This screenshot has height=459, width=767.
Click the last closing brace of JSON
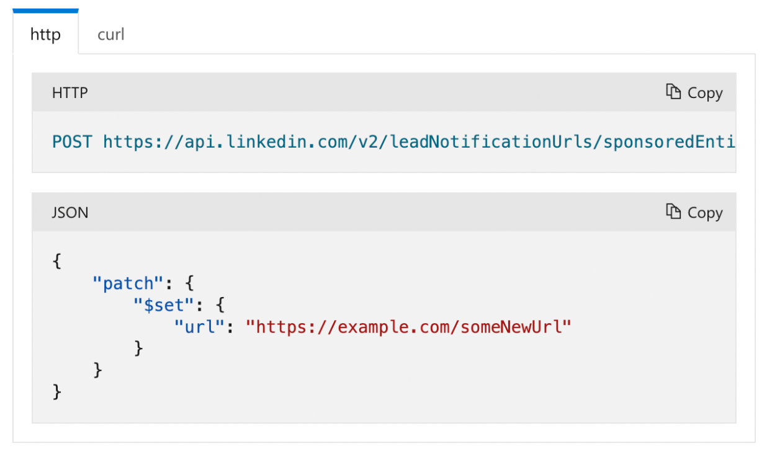(57, 392)
